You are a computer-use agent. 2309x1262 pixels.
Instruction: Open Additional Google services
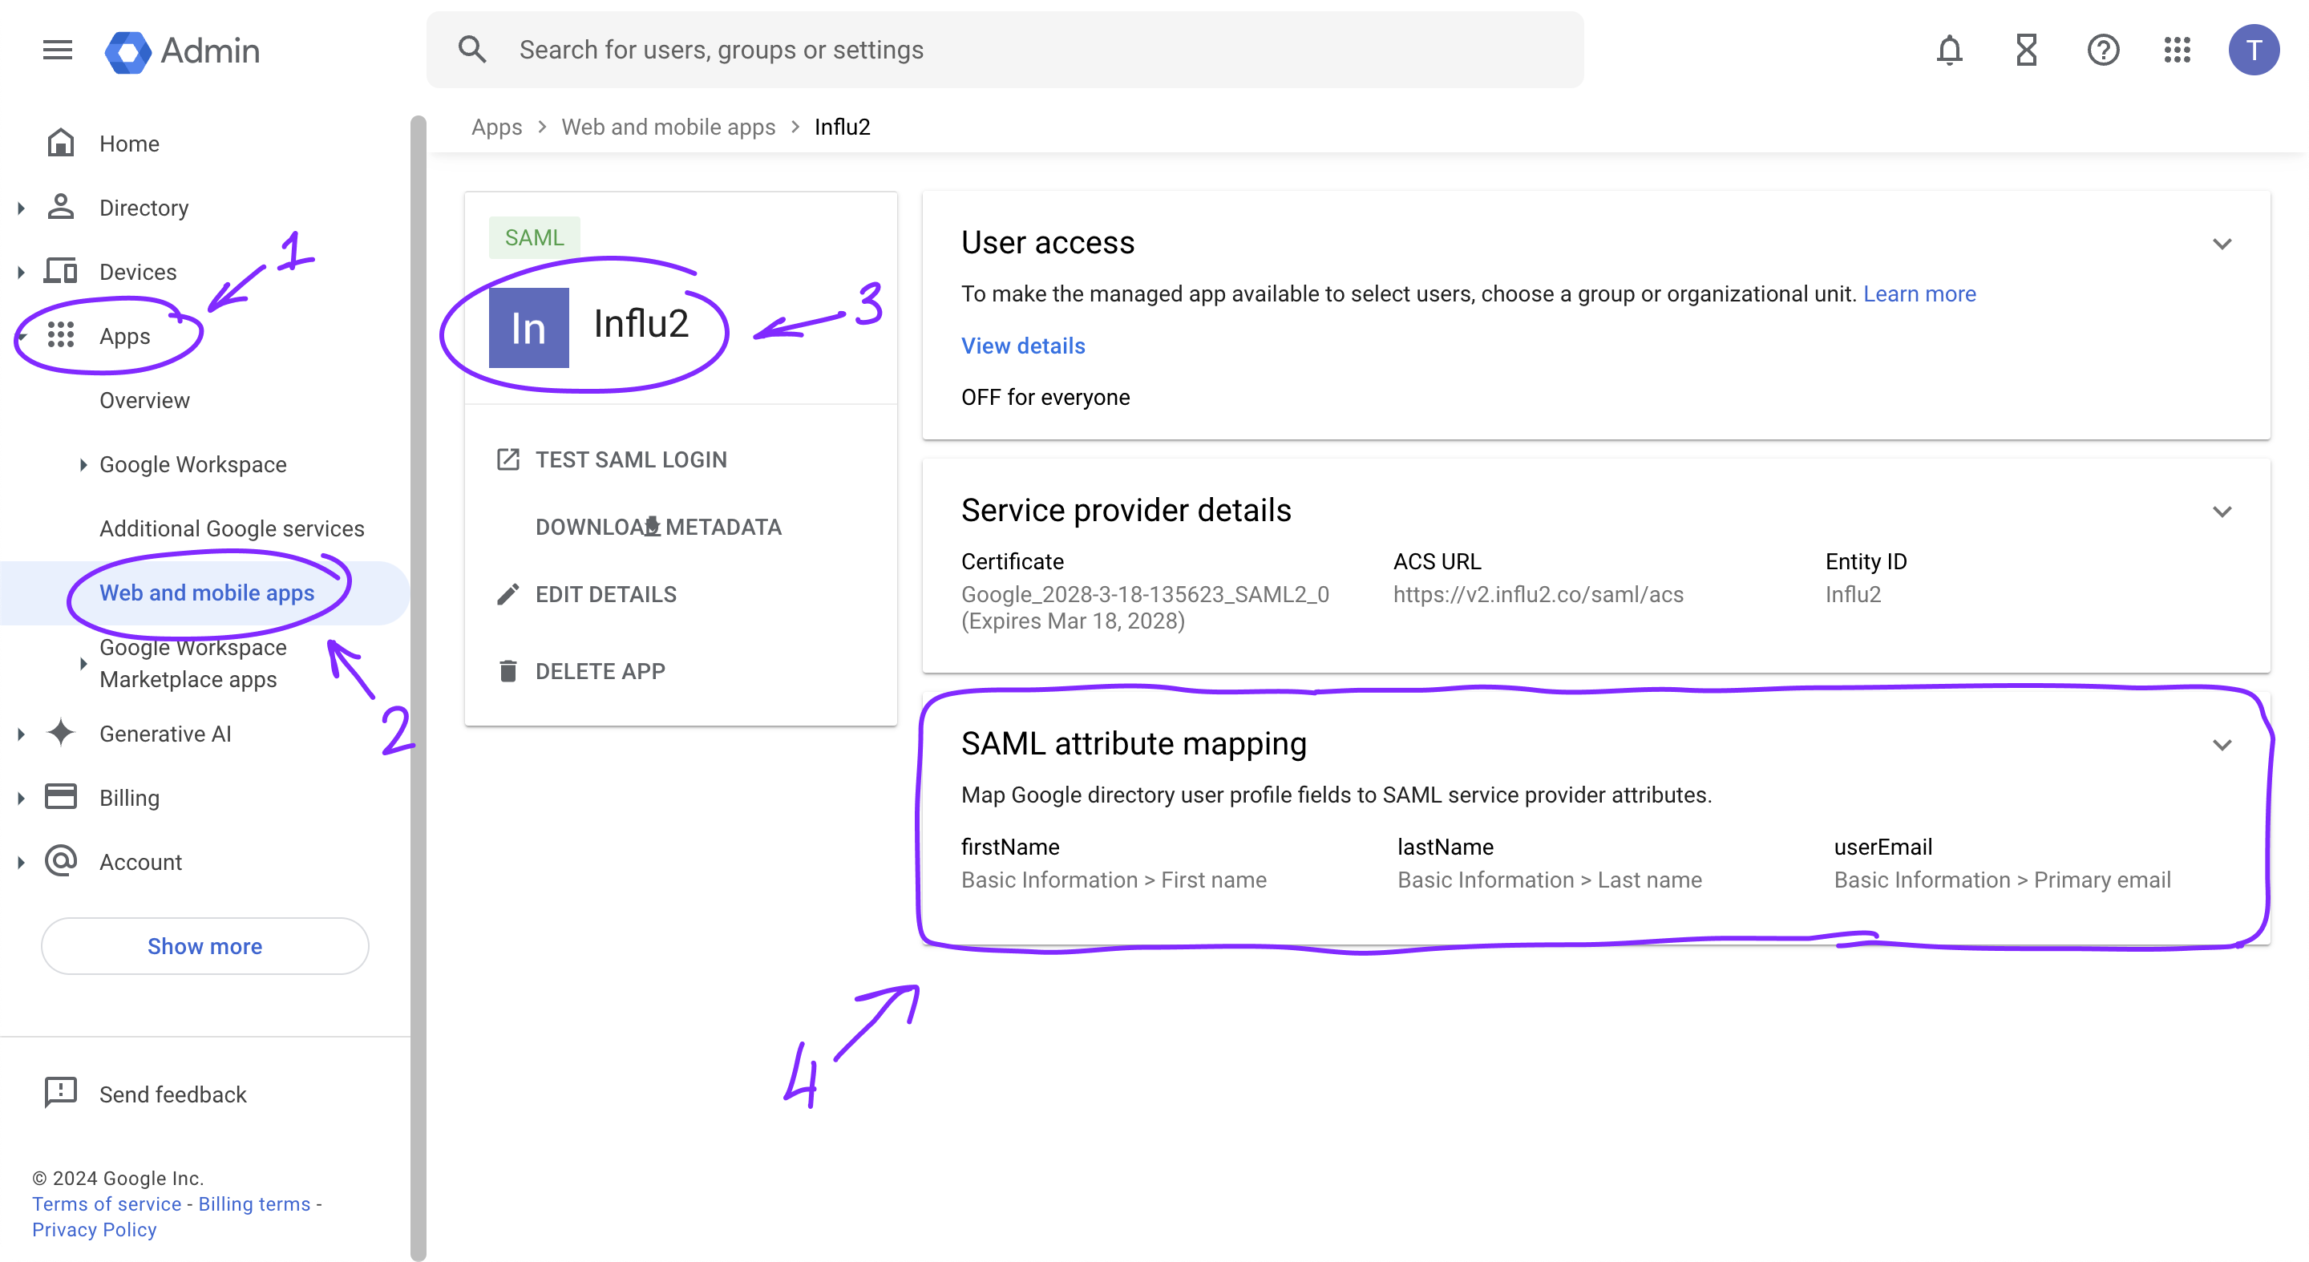233,529
